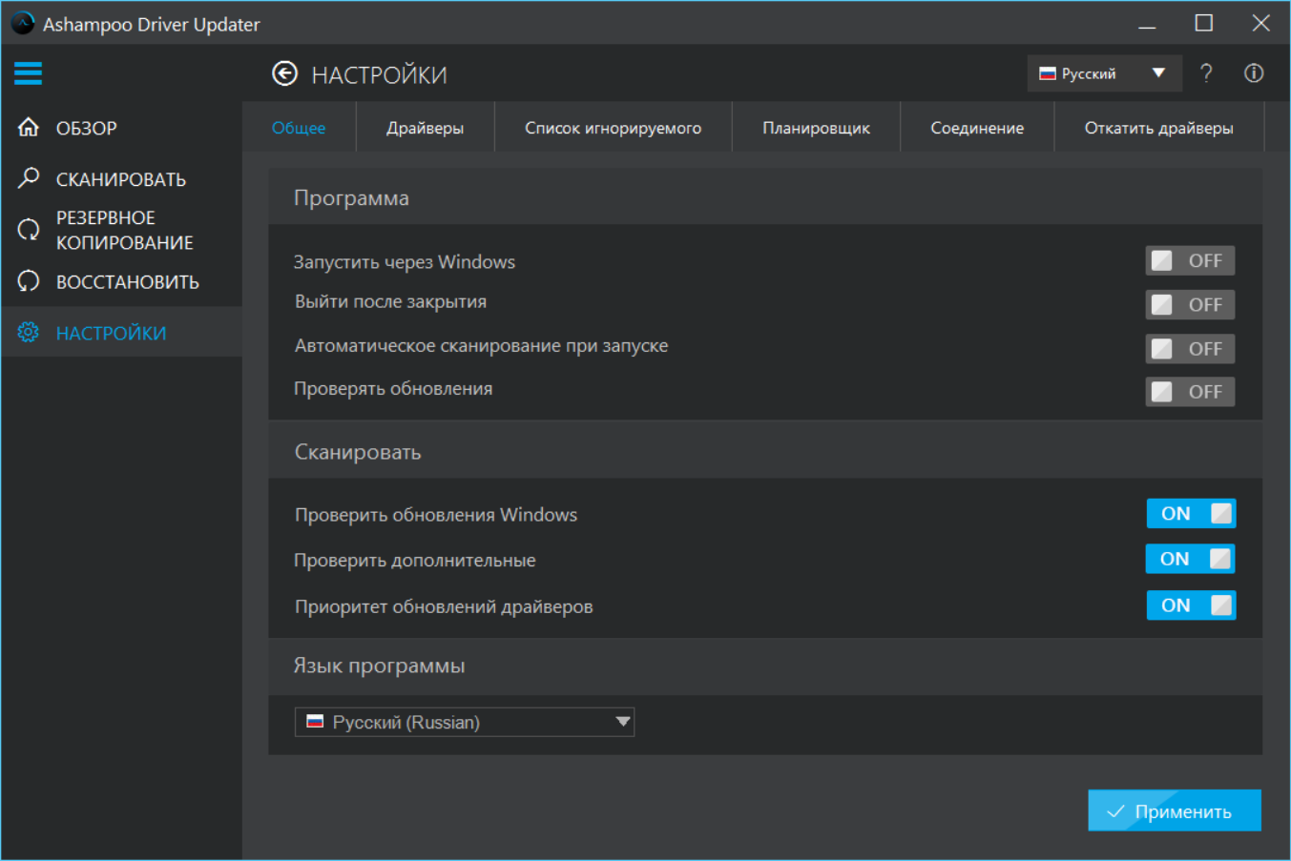Click the Сканировать section header
The height and width of the screenshot is (861, 1291).
(765, 451)
